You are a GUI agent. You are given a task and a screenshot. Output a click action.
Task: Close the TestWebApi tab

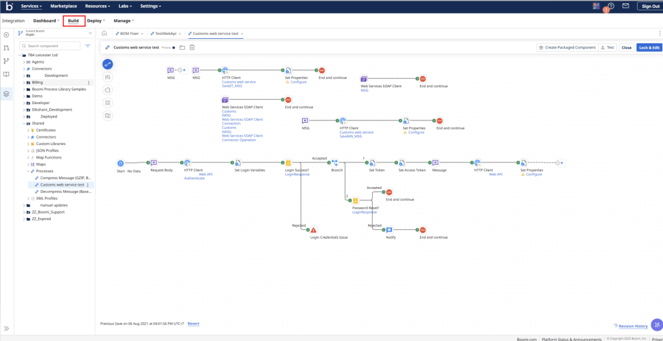[180, 34]
